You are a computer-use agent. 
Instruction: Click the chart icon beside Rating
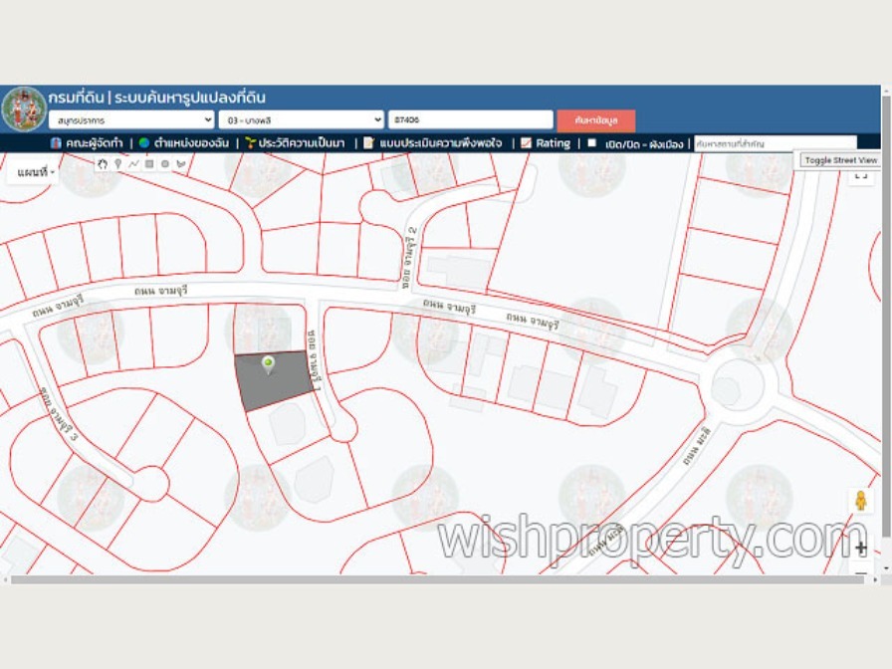[527, 142]
